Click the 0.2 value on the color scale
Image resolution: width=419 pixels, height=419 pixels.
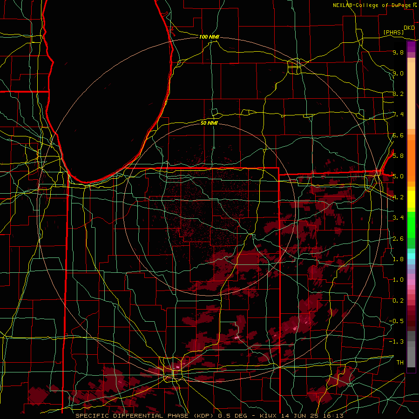pyautogui.click(x=398, y=300)
